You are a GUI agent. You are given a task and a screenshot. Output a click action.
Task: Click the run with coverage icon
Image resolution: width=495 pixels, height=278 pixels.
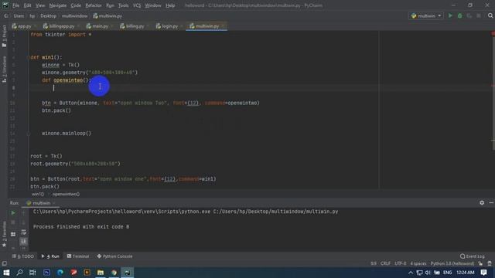pos(469,15)
